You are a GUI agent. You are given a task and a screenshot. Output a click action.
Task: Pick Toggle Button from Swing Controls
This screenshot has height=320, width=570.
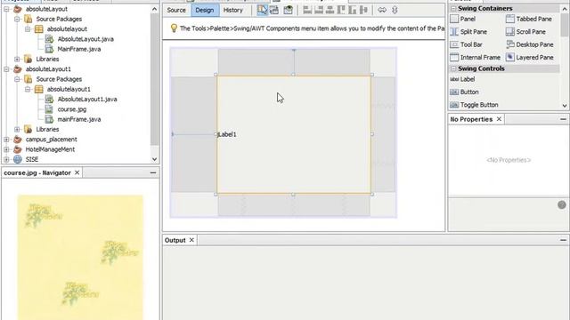(474, 105)
